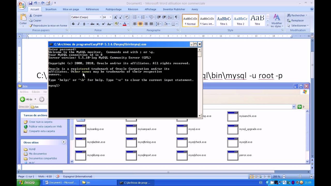The height and width of the screenshot is (186, 331).
Task: Open line spacing dropdown
Action: click(x=159, y=24)
